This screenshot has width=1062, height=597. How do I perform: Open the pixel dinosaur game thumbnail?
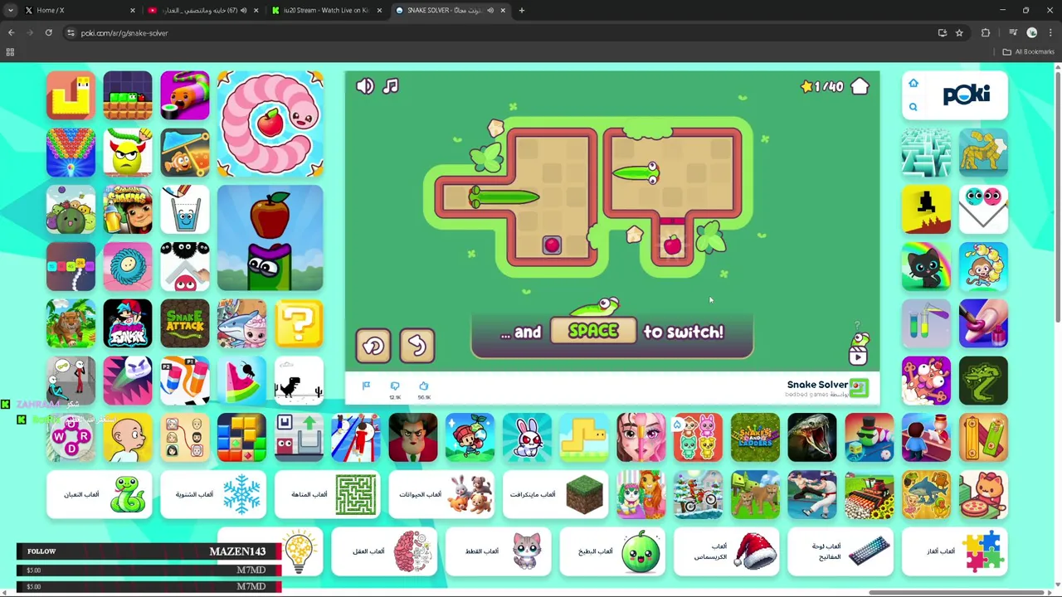[299, 381]
